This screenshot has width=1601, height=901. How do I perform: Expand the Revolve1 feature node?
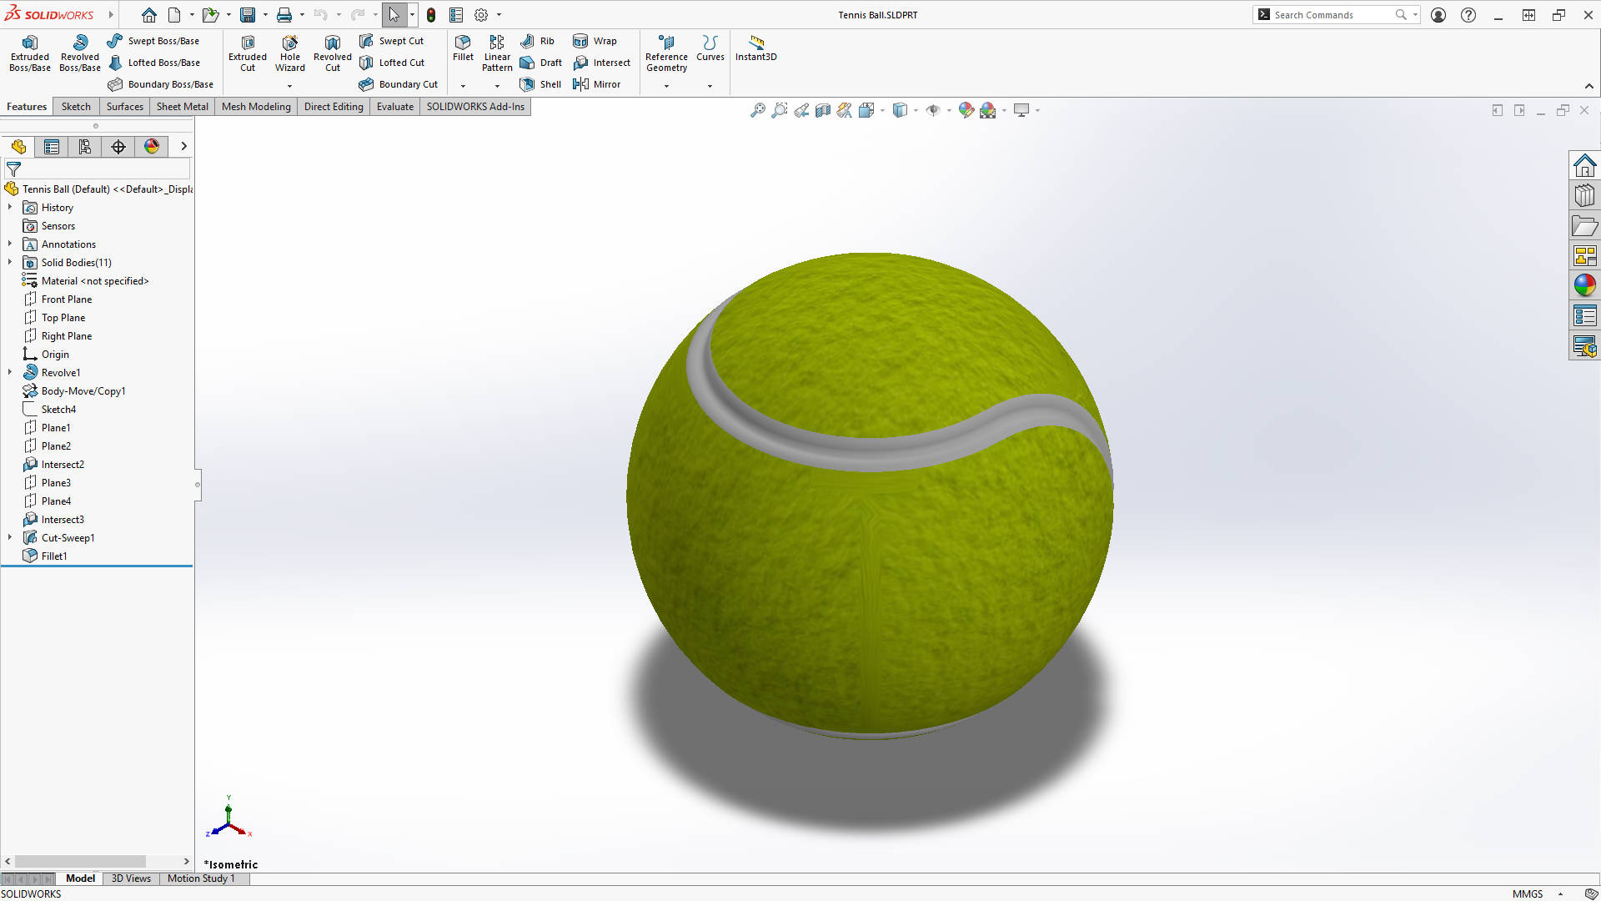[x=10, y=372]
